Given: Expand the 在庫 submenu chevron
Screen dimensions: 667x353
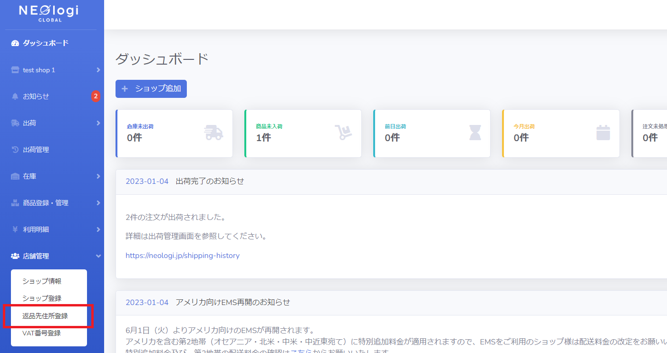Looking at the screenshot, I should (x=98, y=176).
